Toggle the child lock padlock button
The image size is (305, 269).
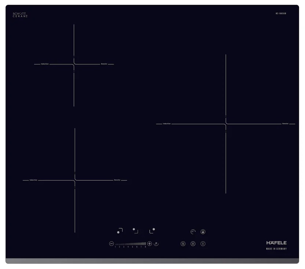(203, 232)
